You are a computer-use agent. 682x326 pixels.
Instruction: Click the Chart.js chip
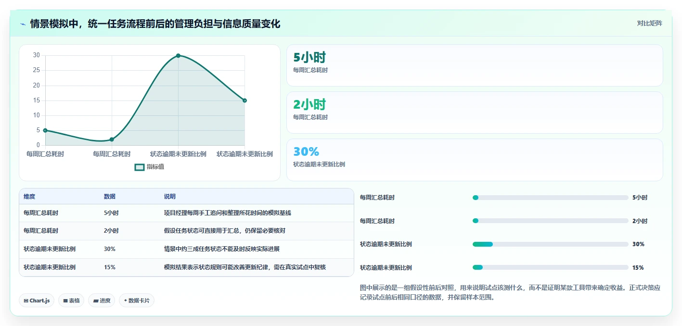pyautogui.click(x=37, y=301)
